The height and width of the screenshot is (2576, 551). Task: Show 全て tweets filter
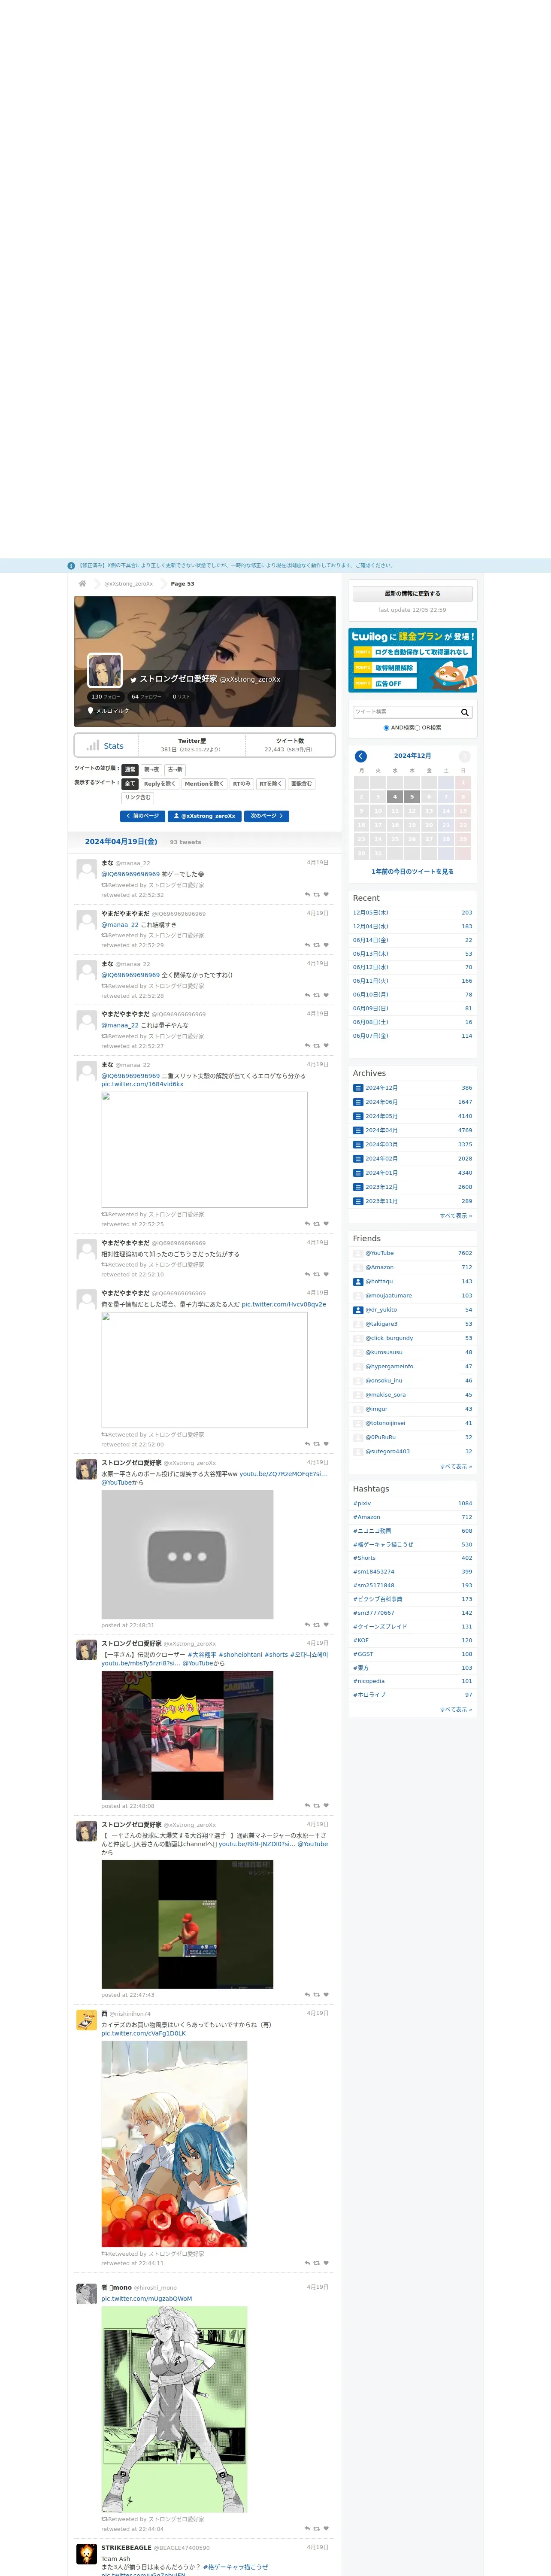point(130,784)
